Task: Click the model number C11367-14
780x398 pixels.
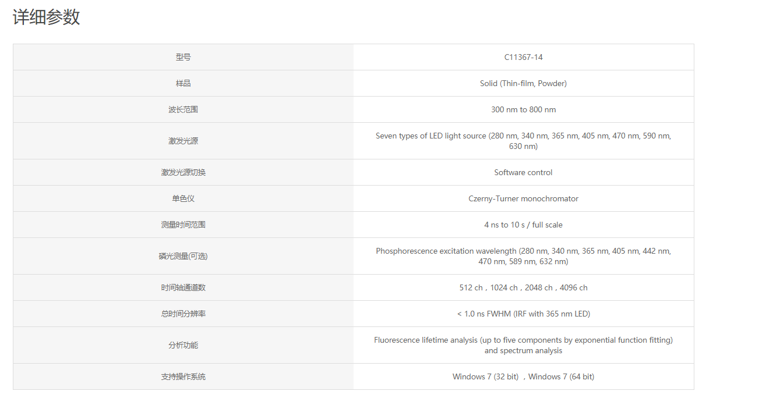Action: pos(523,57)
